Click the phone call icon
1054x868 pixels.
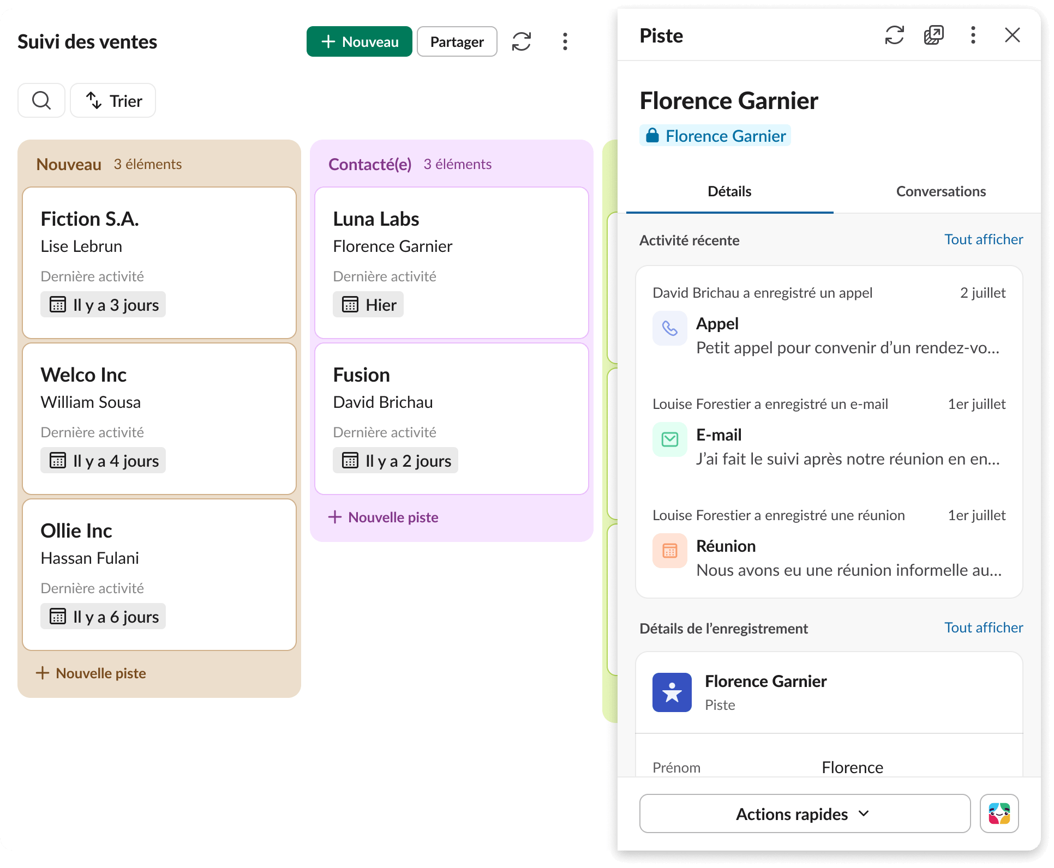[670, 328]
